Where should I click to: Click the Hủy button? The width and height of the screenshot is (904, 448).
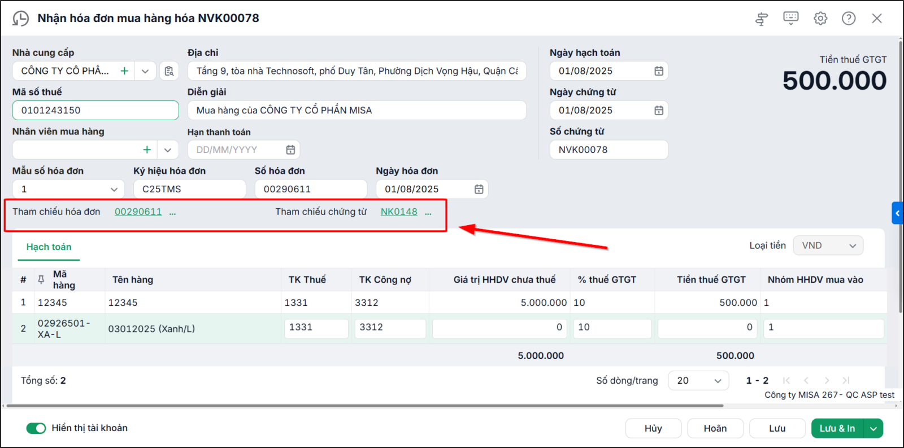[x=653, y=429]
